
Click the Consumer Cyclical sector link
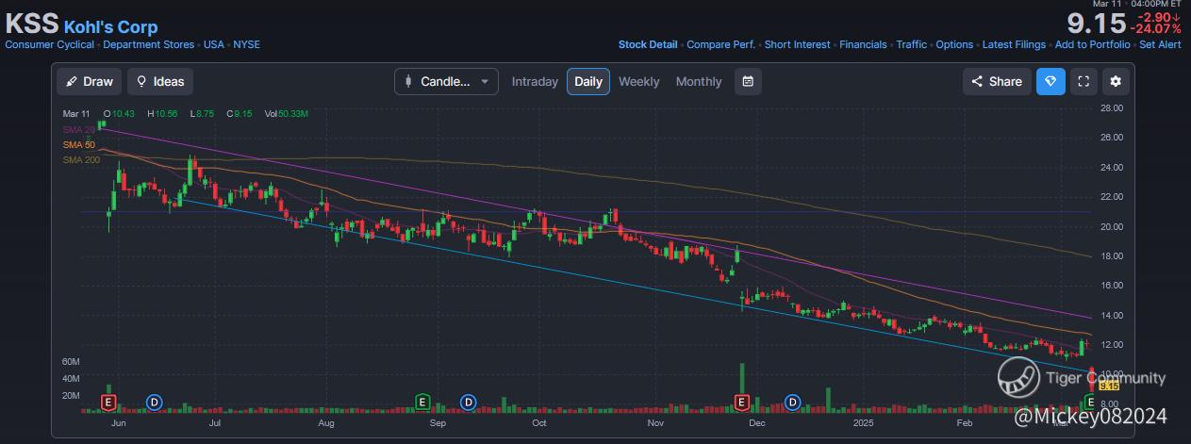50,44
